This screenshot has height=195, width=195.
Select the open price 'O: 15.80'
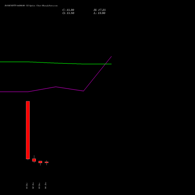pyautogui.click(x=68, y=13)
